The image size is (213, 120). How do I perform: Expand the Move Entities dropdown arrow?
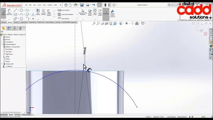point(77,19)
